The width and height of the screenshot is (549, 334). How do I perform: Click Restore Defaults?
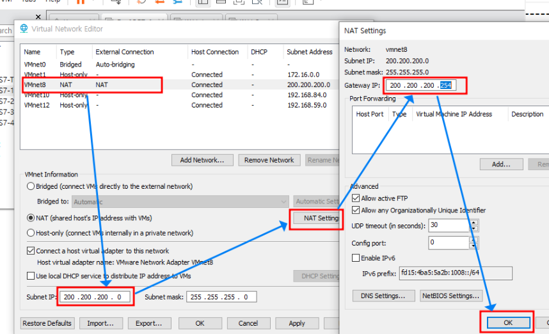tap(47, 323)
